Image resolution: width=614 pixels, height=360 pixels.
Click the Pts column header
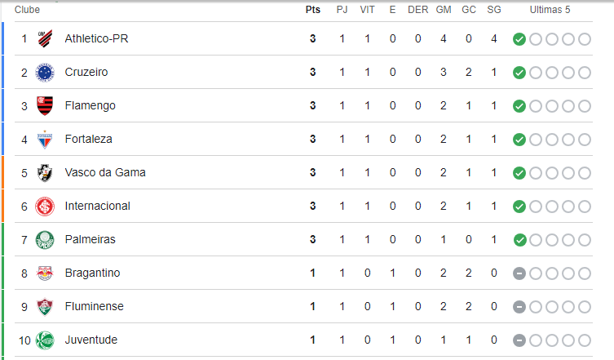pos(313,10)
